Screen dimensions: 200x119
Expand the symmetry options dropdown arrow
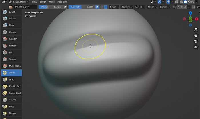[189, 7]
